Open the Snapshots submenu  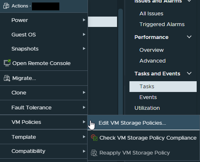tap(44, 49)
